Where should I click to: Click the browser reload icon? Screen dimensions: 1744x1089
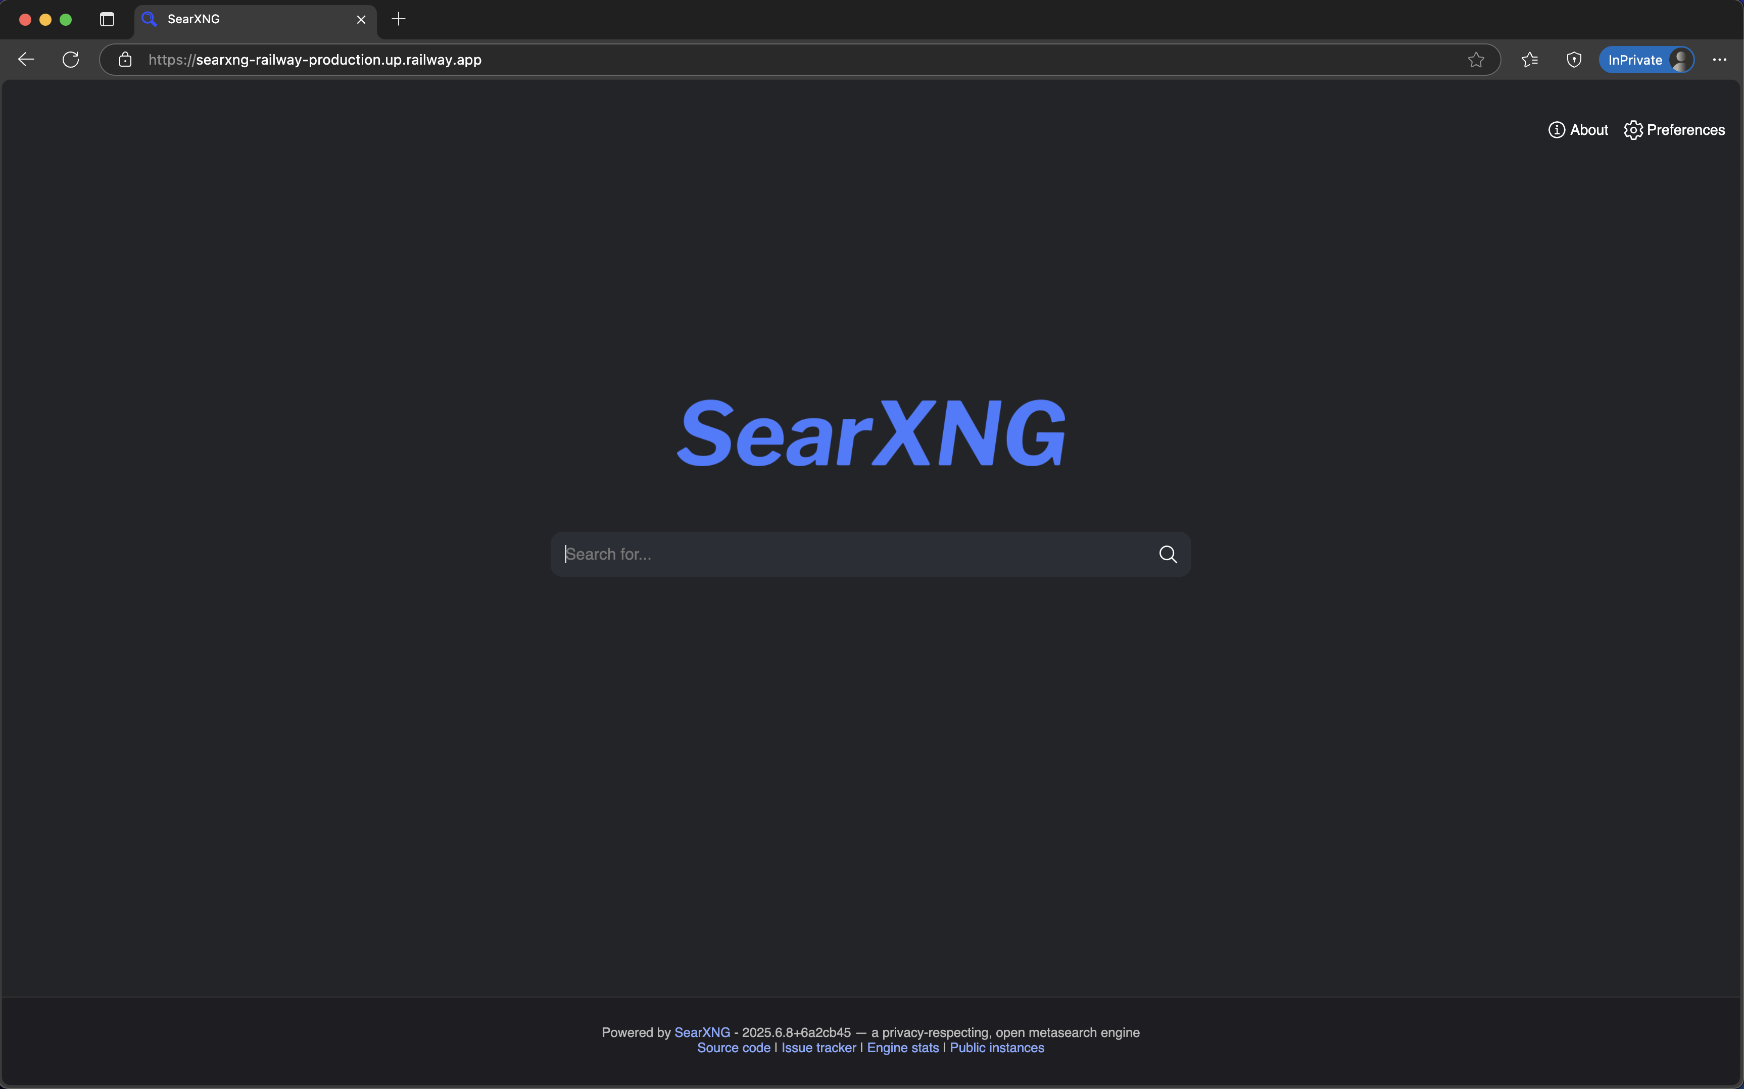coord(70,59)
